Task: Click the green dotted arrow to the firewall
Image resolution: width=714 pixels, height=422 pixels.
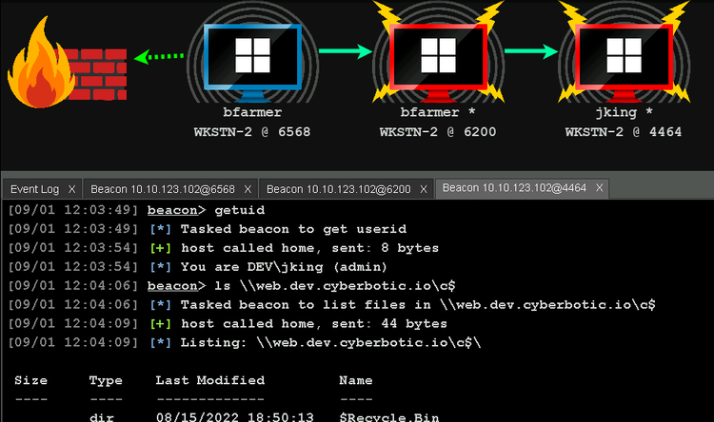Action: (159, 57)
